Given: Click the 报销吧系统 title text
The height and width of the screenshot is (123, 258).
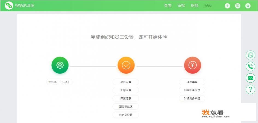Looking at the screenshot, I should 25,5.
